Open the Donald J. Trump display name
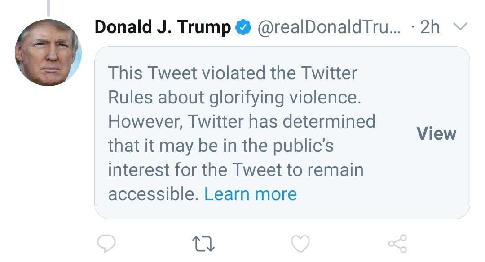The height and width of the screenshot is (262, 485). (163, 27)
